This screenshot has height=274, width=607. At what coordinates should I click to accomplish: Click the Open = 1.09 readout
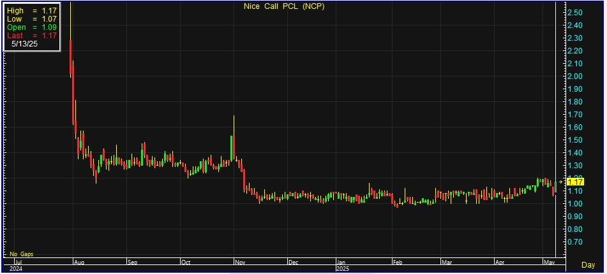(x=32, y=27)
